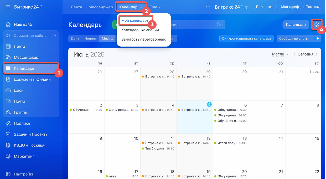Viewport: 326px width, 179px height.
Task: Click the sliders icon next to Битрикс24
Action: 247,7
